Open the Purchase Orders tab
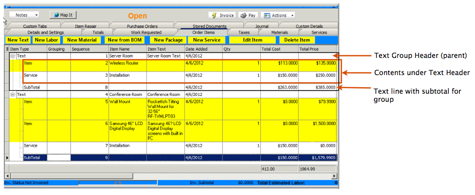 142,26
